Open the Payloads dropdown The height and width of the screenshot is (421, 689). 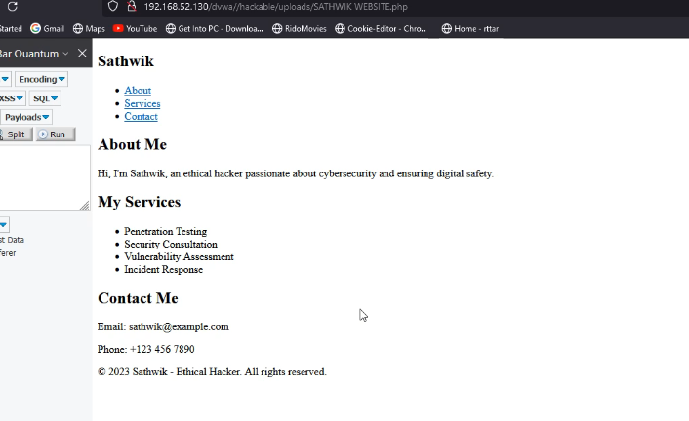pos(26,117)
